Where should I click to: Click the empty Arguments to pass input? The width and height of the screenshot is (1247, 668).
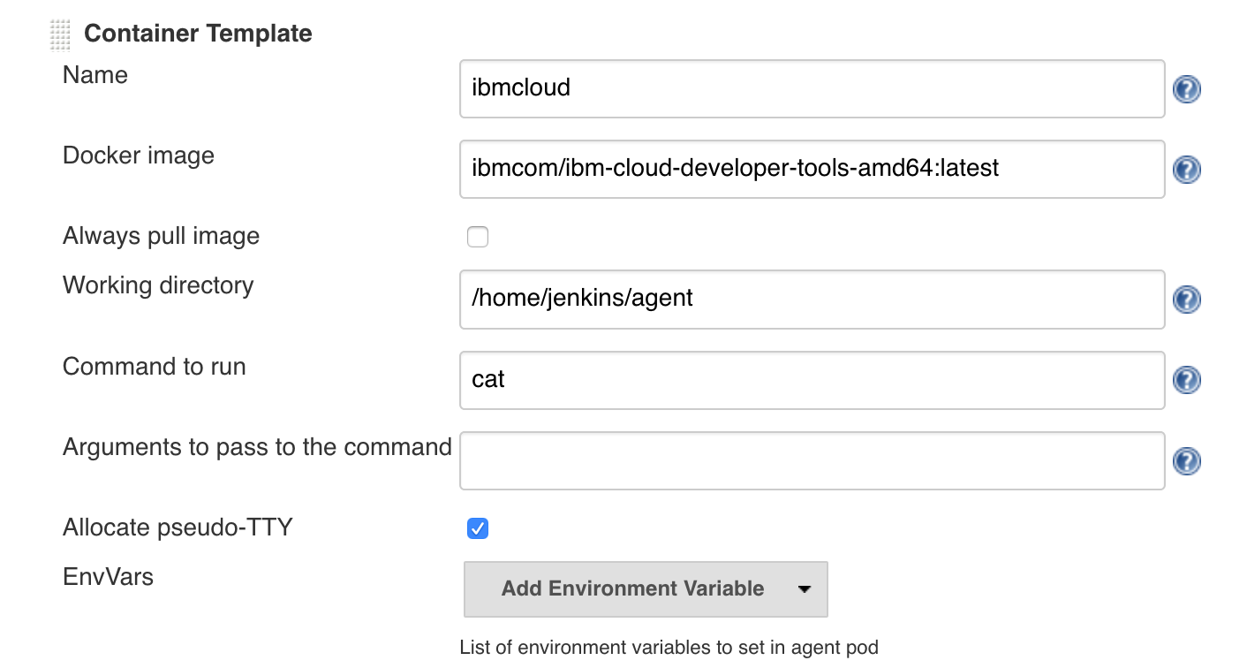point(812,460)
